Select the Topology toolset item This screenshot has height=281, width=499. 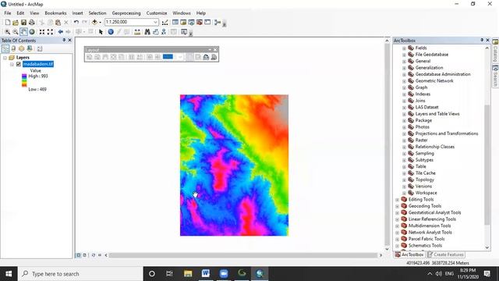(x=425, y=180)
